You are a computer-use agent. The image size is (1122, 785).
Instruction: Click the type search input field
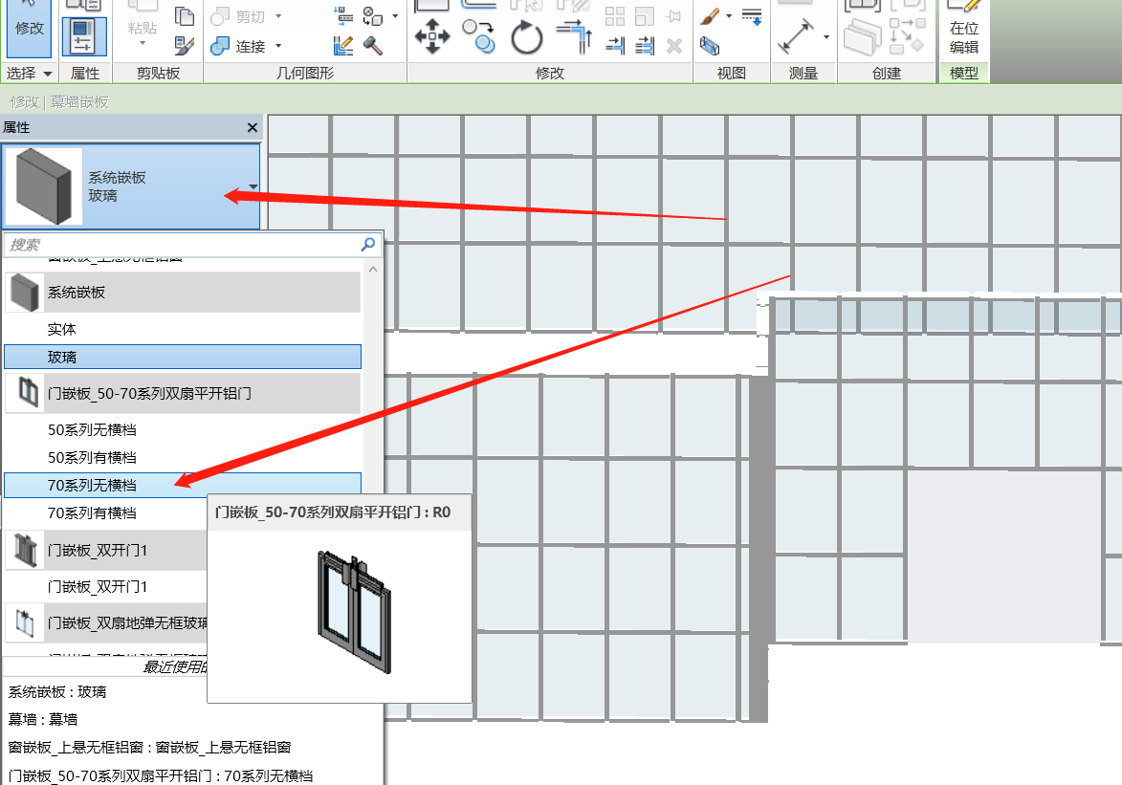[x=182, y=245]
